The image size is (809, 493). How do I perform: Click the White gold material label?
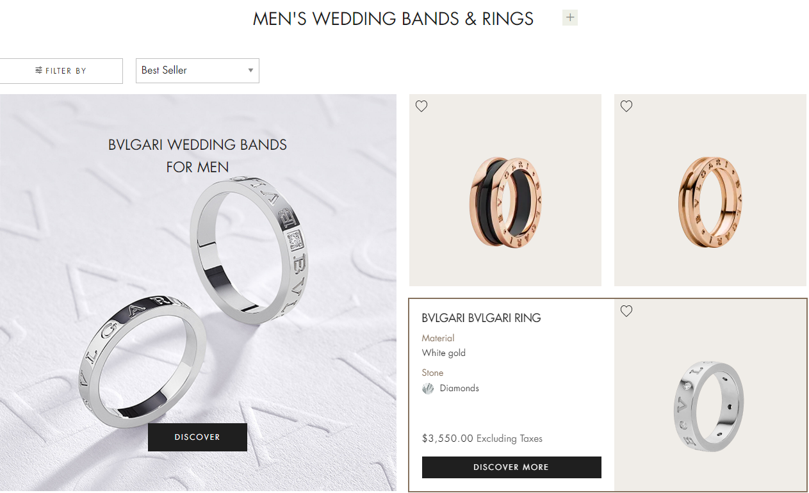(x=444, y=353)
